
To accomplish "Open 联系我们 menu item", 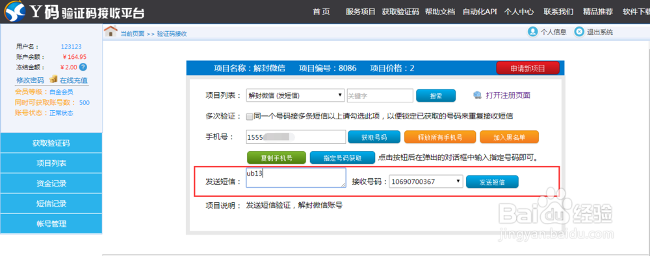I will point(558,12).
